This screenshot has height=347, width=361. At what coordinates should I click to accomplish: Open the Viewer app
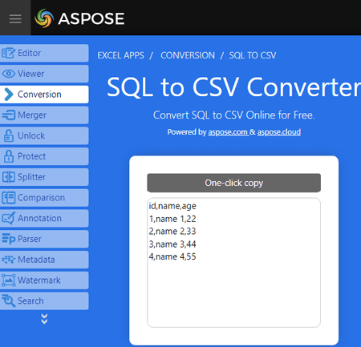click(44, 74)
